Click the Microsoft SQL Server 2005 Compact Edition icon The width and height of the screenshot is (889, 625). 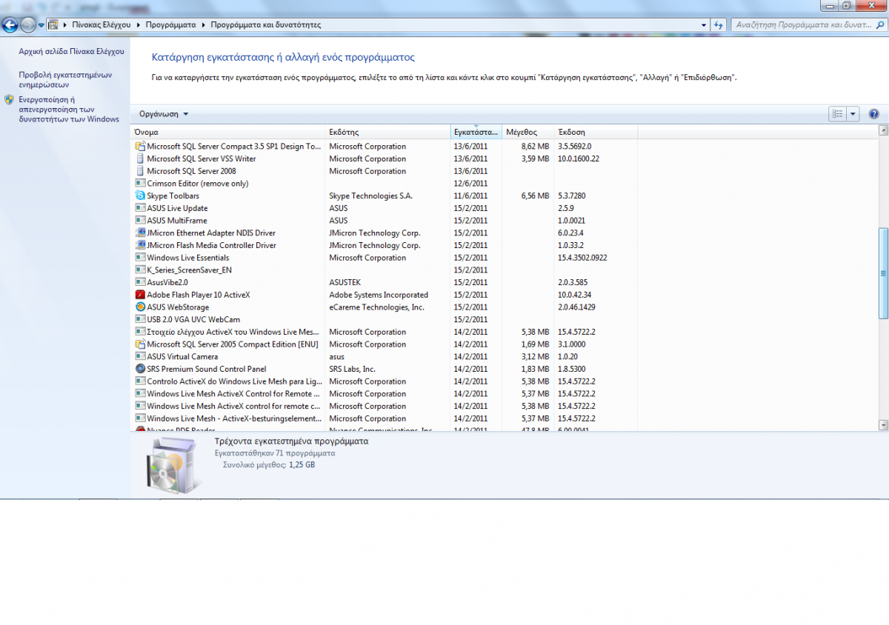(141, 344)
